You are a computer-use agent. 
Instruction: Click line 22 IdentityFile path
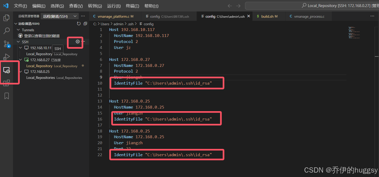(163, 155)
